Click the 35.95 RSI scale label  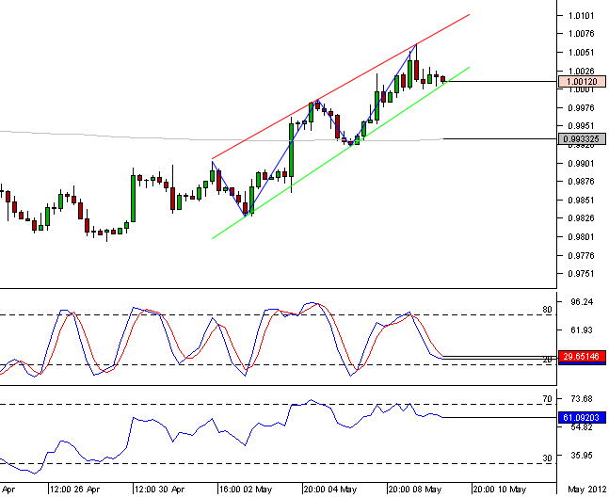point(582,455)
